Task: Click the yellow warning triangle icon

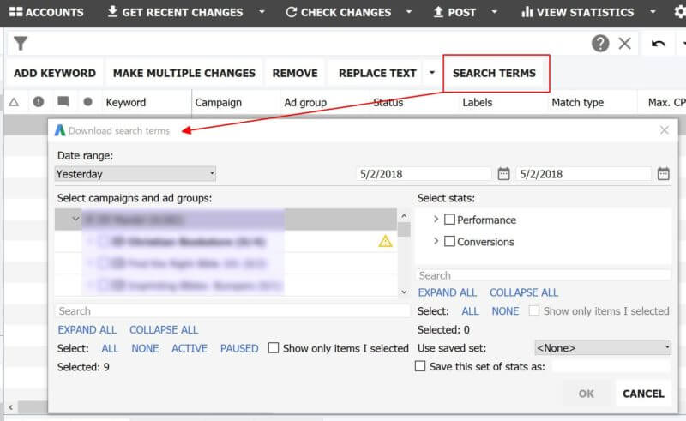Action: point(385,241)
